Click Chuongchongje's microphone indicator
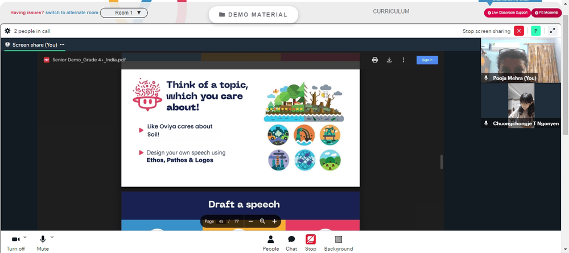 pyautogui.click(x=486, y=123)
